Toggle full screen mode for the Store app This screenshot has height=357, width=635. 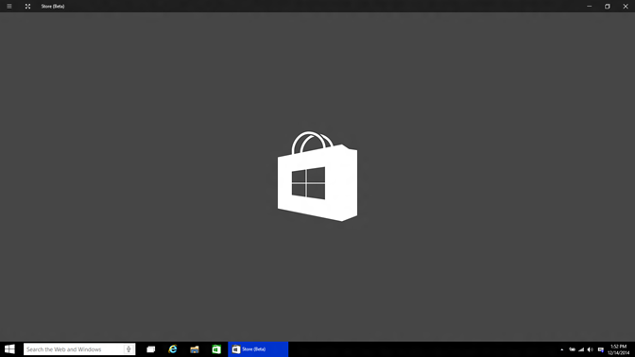(27, 6)
